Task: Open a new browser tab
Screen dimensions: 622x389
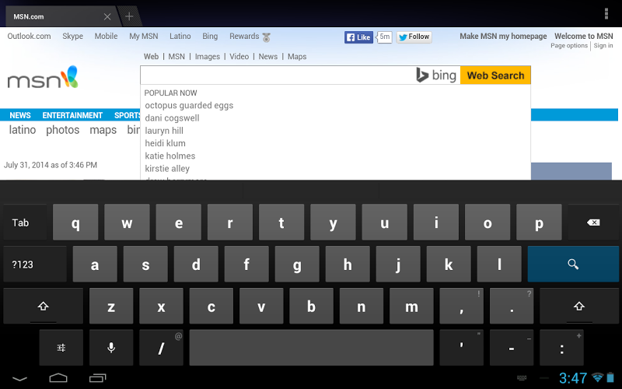Action: [129, 16]
